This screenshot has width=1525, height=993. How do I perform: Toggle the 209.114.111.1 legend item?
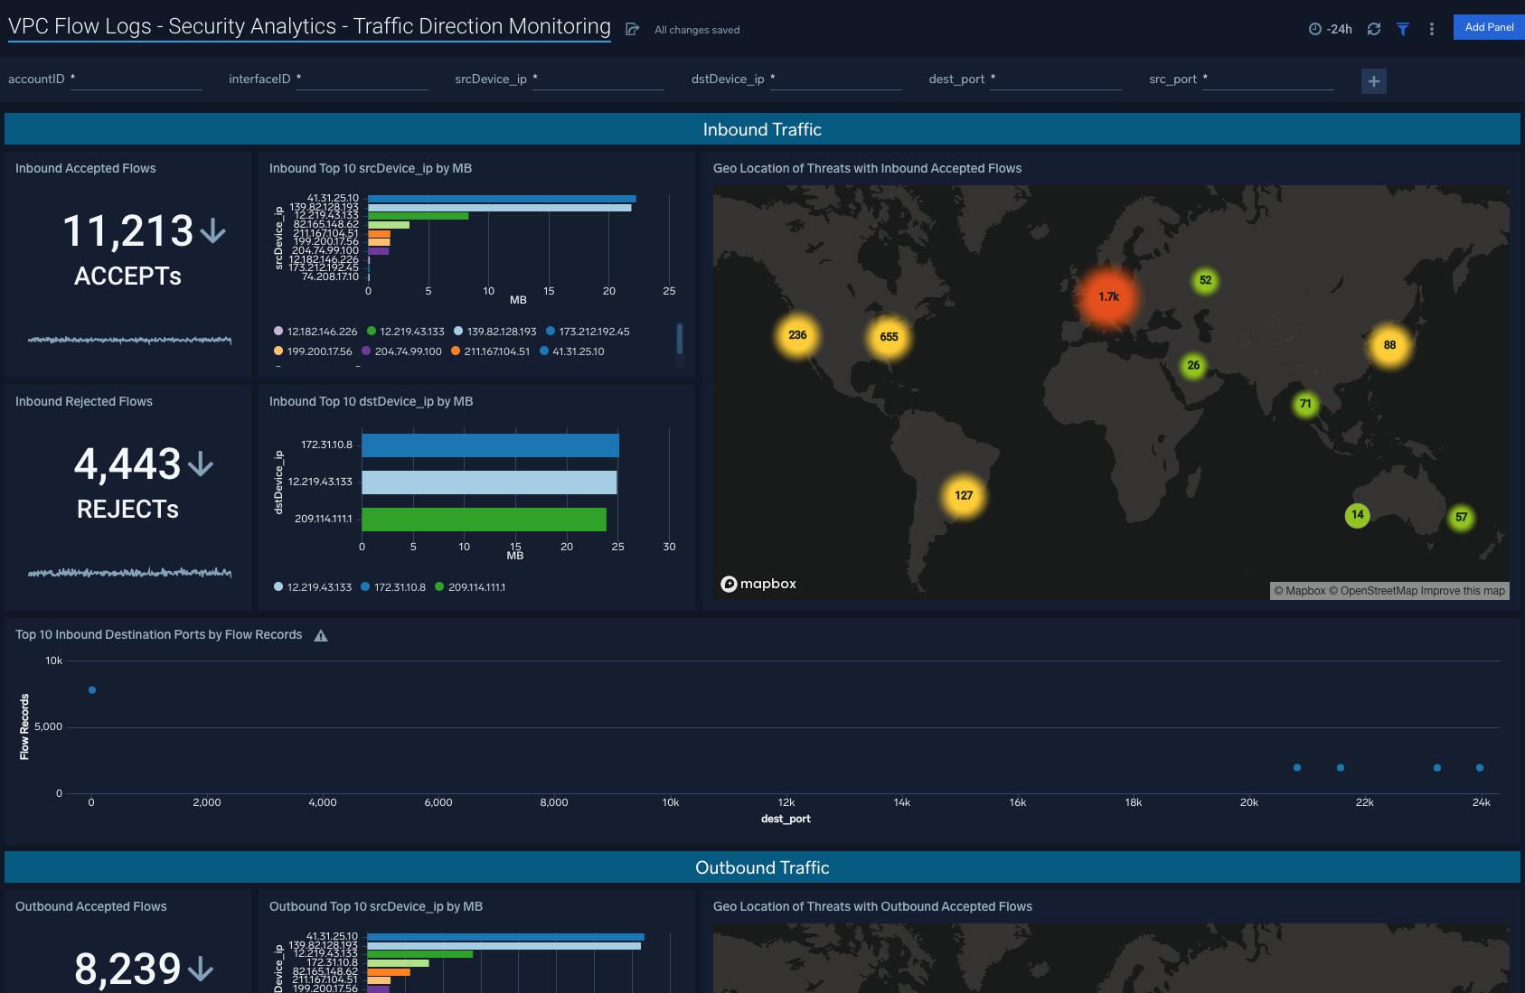click(477, 586)
